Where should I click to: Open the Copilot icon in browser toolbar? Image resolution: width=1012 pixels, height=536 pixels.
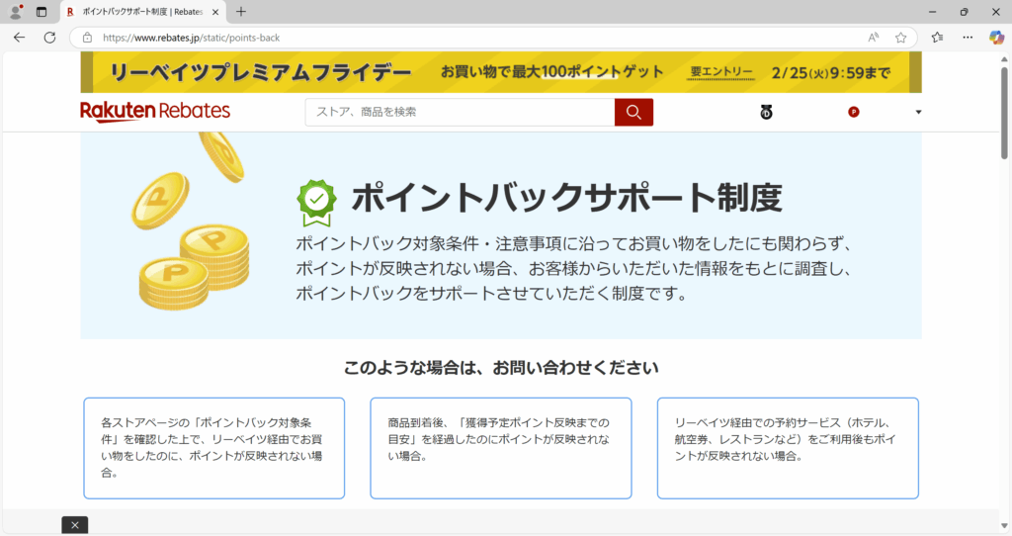click(996, 38)
